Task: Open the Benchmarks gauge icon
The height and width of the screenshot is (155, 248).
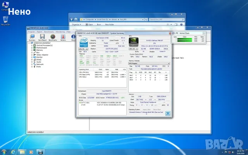Action: point(53,38)
